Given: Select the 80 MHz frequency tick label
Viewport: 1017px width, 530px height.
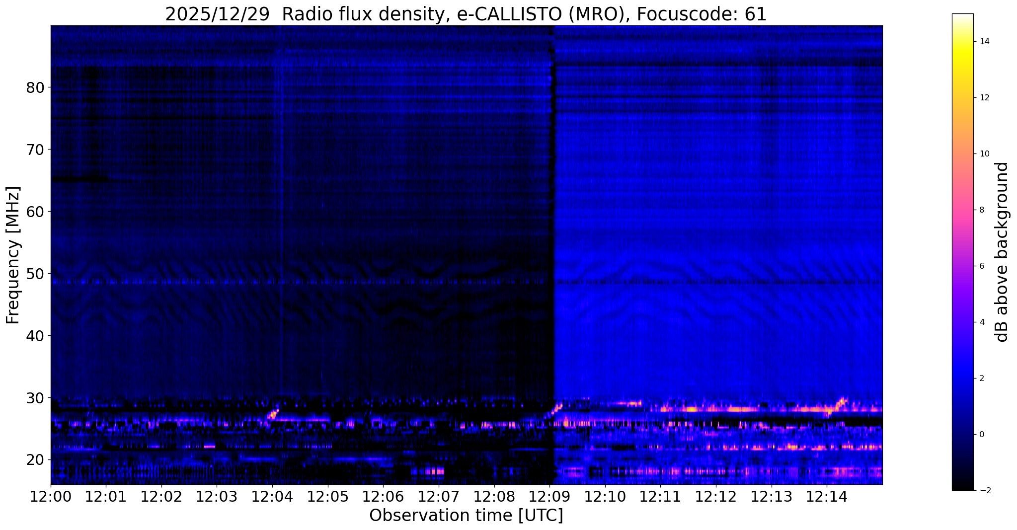Looking at the screenshot, I should [35, 88].
